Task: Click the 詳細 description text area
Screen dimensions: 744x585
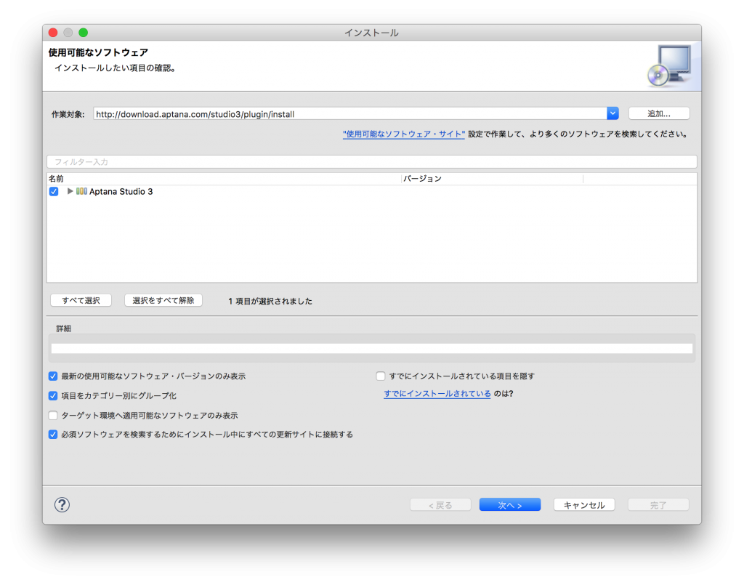Action: click(x=372, y=349)
